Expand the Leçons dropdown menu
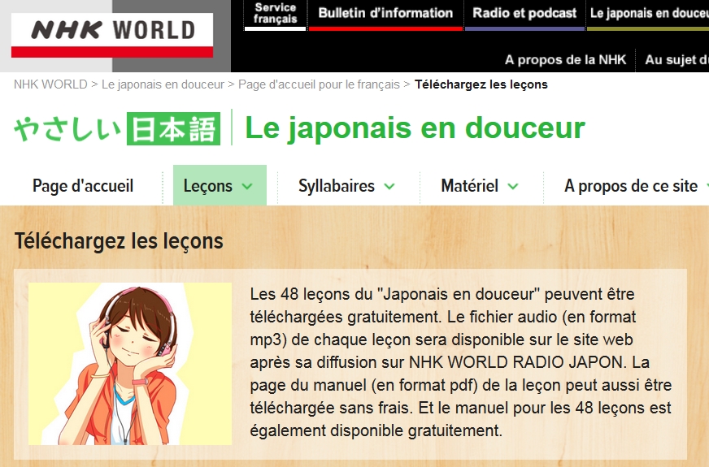 click(x=219, y=186)
